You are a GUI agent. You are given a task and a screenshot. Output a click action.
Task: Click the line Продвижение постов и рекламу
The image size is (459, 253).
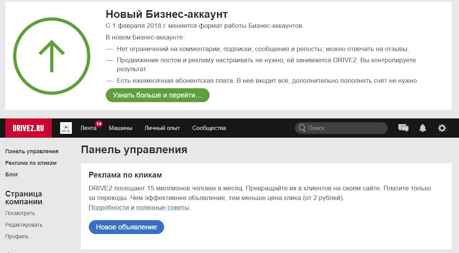point(266,65)
